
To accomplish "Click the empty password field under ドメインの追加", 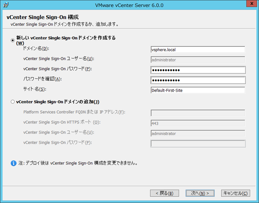I will point(198,144).
